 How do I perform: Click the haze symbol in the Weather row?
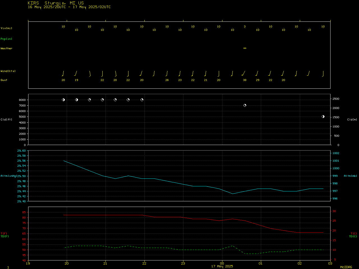tap(245, 48)
